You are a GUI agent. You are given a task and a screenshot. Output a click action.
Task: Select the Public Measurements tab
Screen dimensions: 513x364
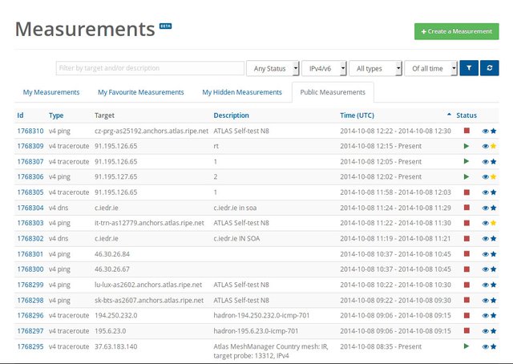[333, 92]
